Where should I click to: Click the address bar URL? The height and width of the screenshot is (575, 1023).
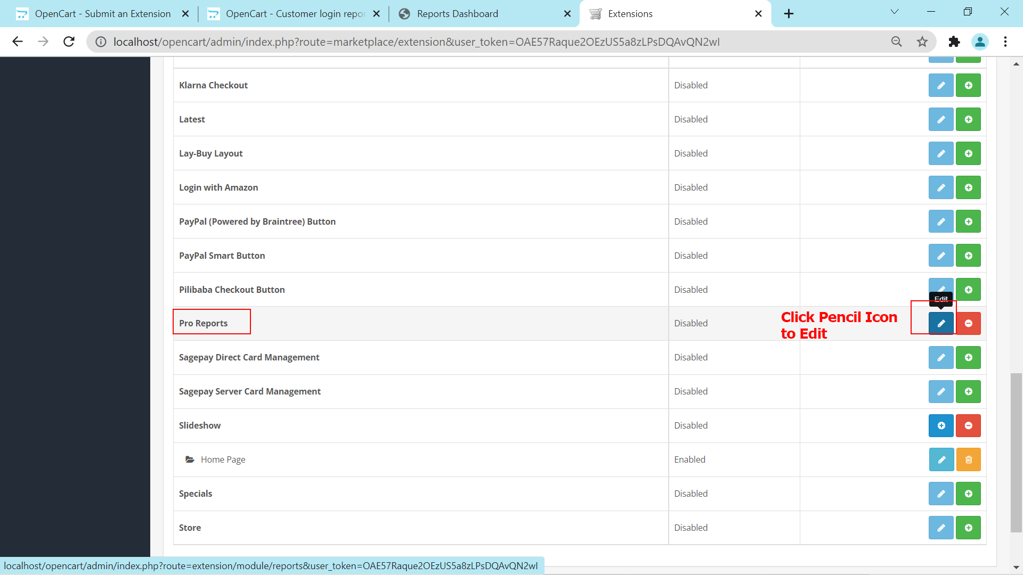click(x=416, y=42)
